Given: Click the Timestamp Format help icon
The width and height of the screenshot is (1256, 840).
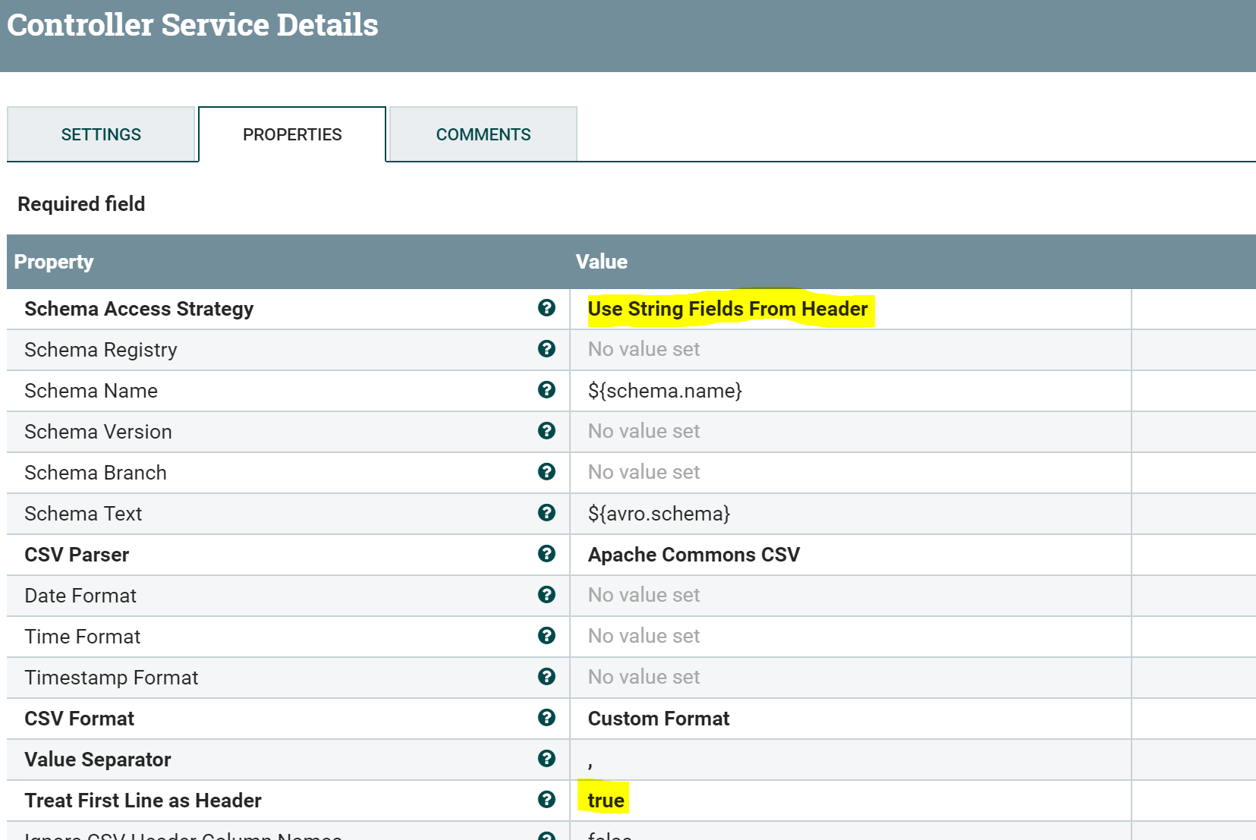Looking at the screenshot, I should click(x=547, y=677).
